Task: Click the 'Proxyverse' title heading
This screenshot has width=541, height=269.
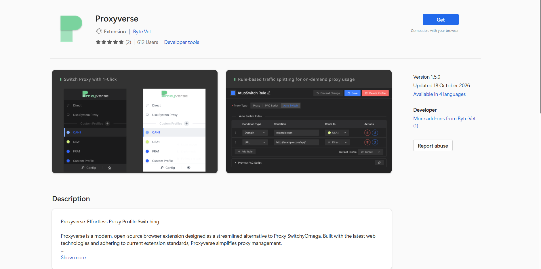Action: [x=117, y=19]
